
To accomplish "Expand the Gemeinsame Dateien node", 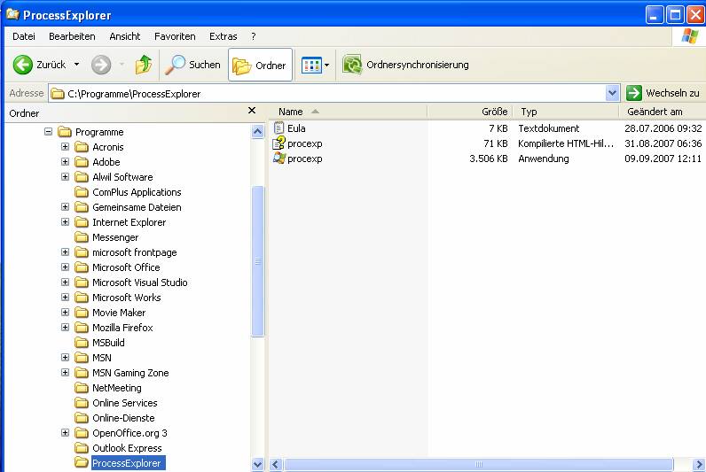I will [x=66, y=207].
